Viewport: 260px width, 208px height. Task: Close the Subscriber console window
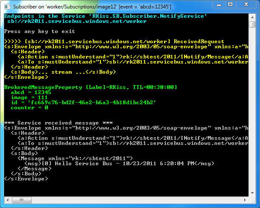tap(246, 5)
